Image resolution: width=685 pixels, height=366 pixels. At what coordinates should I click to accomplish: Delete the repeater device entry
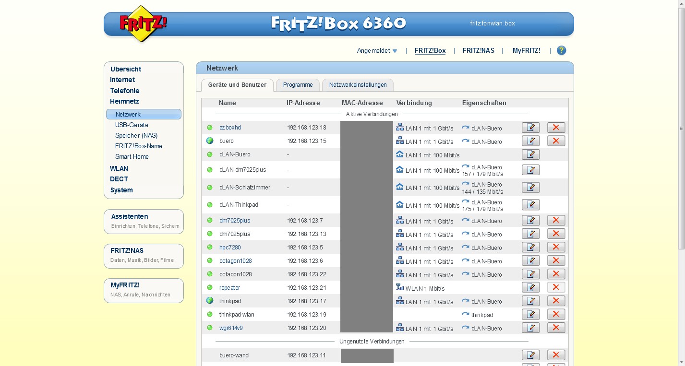[x=556, y=288]
